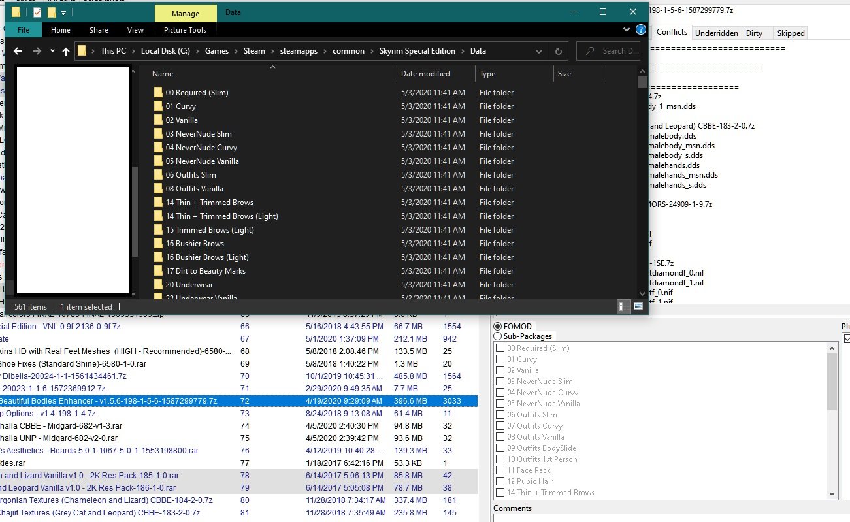Click 20 Underwear folder icon
Screen dimensions: 850x522
(157, 285)
